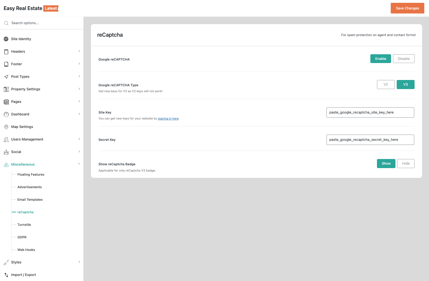
Task: Click the Import / Export arrows icon
Action: tap(6, 275)
